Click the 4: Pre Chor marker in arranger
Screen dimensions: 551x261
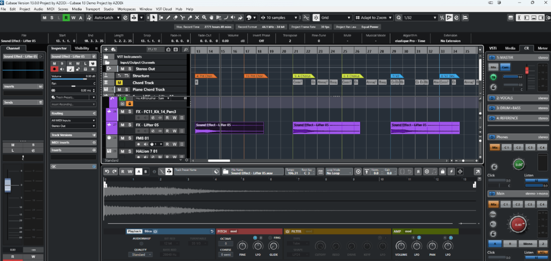205,76
